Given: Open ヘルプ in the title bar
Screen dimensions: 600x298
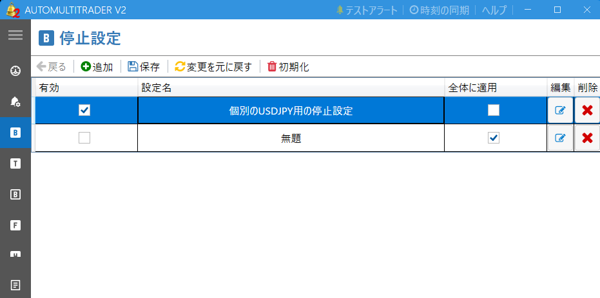Looking at the screenshot, I should click(x=494, y=10).
